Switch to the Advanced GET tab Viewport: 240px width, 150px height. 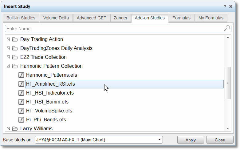click(91, 18)
